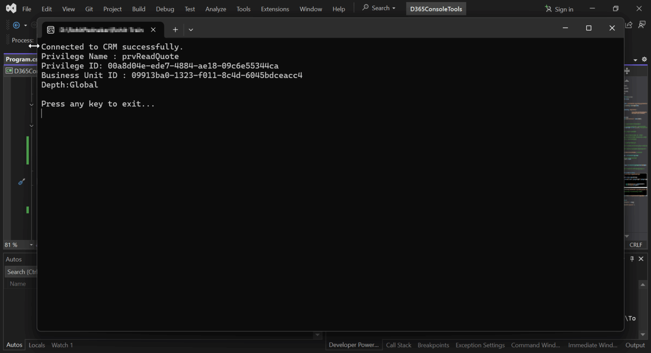Click the Visual Studio logo icon
Image resolution: width=651 pixels, height=353 pixels.
[11, 8]
